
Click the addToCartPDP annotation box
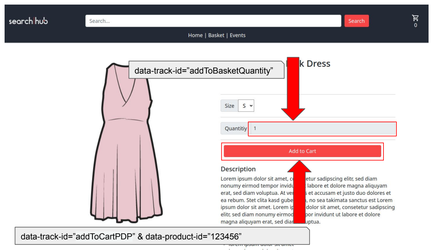(x=162, y=236)
